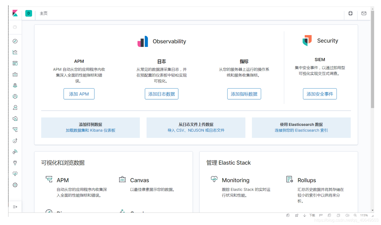The image size is (381, 225).
Task: Open the newsfeed mail icon
Action: click(x=364, y=13)
